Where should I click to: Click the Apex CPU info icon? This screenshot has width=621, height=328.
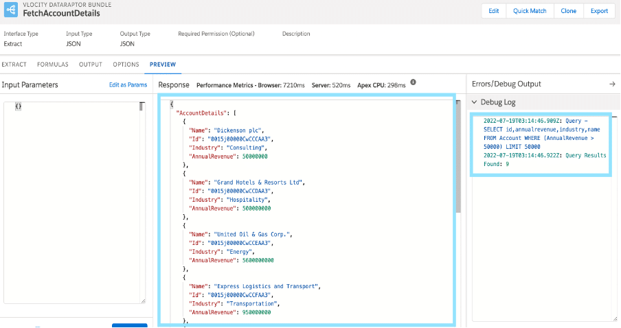[413, 82]
